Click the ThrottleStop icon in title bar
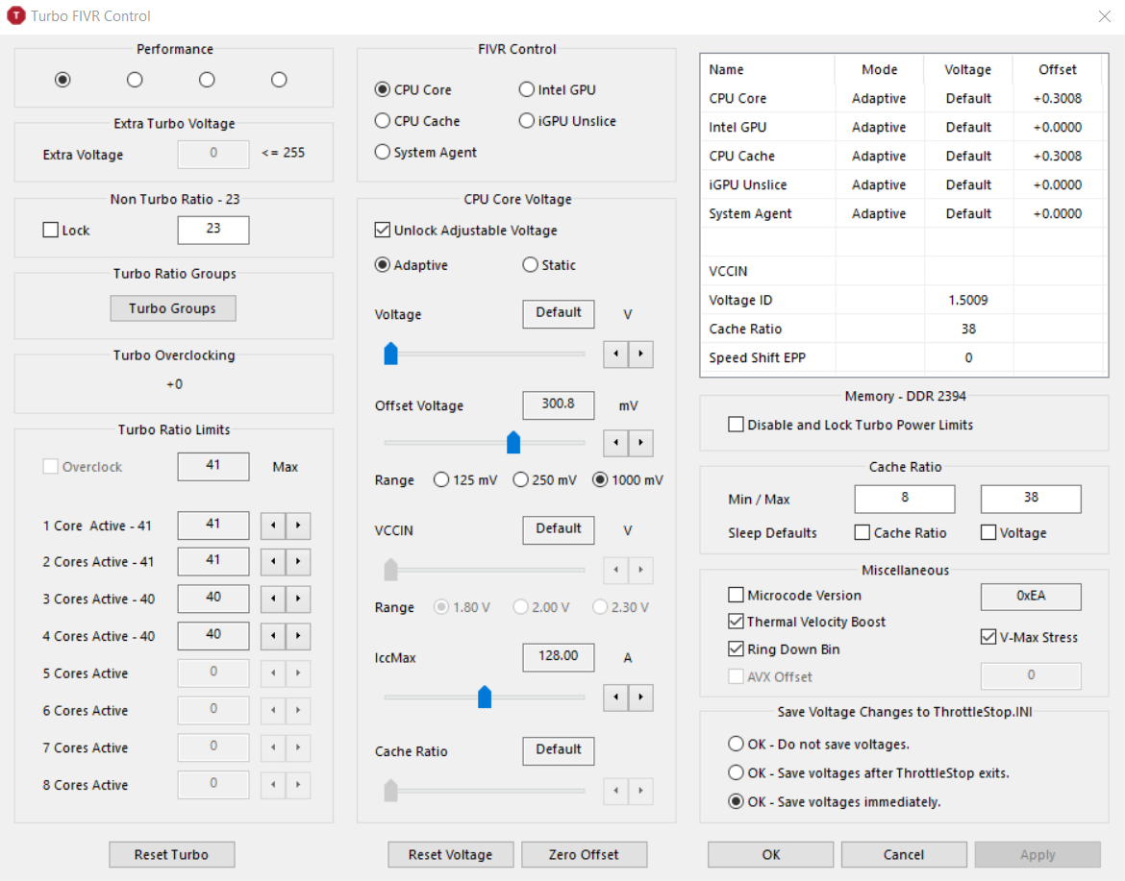This screenshot has height=881, width=1125. coord(15,15)
